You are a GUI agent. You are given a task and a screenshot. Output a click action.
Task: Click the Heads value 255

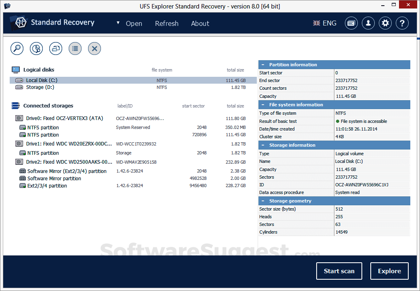tap(339, 217)
